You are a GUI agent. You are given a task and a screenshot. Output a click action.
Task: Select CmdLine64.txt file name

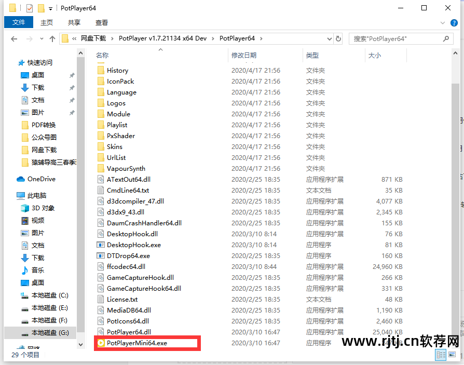point(128,191)
